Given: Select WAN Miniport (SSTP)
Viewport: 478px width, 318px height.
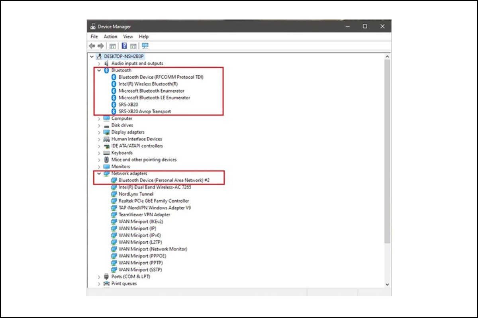Looking at the screenshot, I should 140,270.
